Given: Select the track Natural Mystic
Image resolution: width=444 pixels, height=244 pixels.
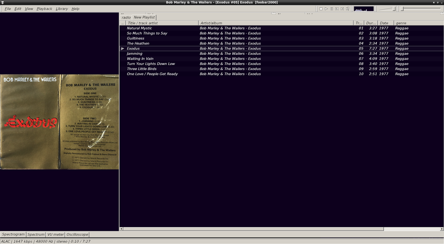Looking at the screenshot, I should click(x=281, y=28).
